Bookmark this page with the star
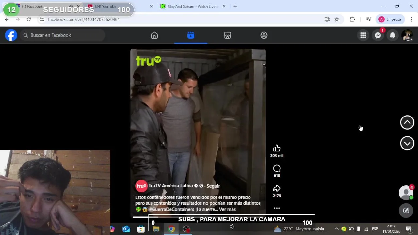This screenshot has height=235, width=418. [x=337, y=19]
